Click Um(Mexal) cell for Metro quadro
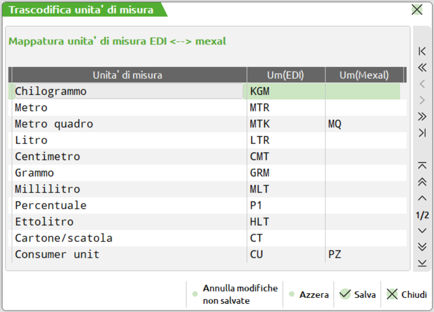This screenshot has height=312, width=434. [365, 124]
